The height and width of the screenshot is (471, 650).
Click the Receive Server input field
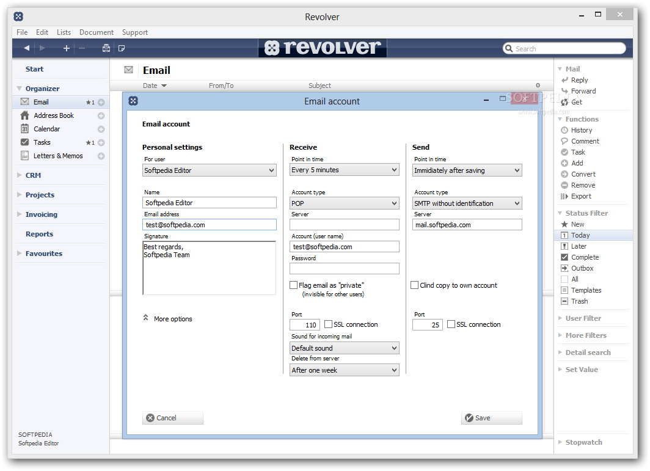click(x=345, y=225)
